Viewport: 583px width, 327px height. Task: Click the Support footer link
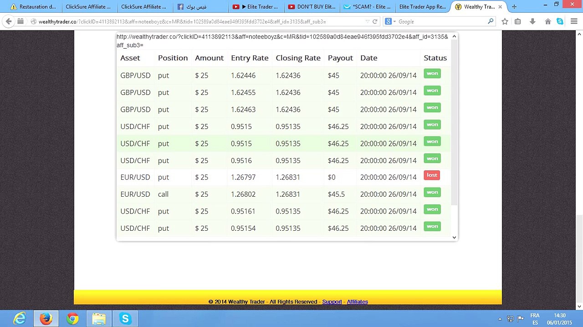tap(332, 302)
